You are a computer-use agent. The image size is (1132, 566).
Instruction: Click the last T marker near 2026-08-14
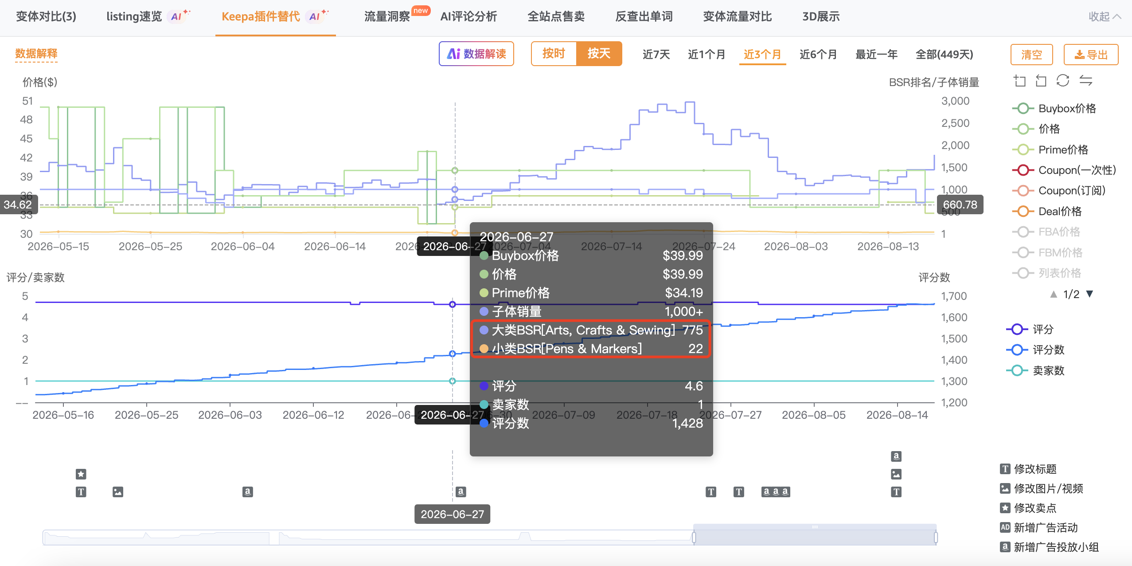896,491
